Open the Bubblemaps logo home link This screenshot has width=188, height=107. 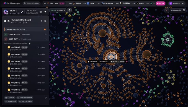point(12,3)
